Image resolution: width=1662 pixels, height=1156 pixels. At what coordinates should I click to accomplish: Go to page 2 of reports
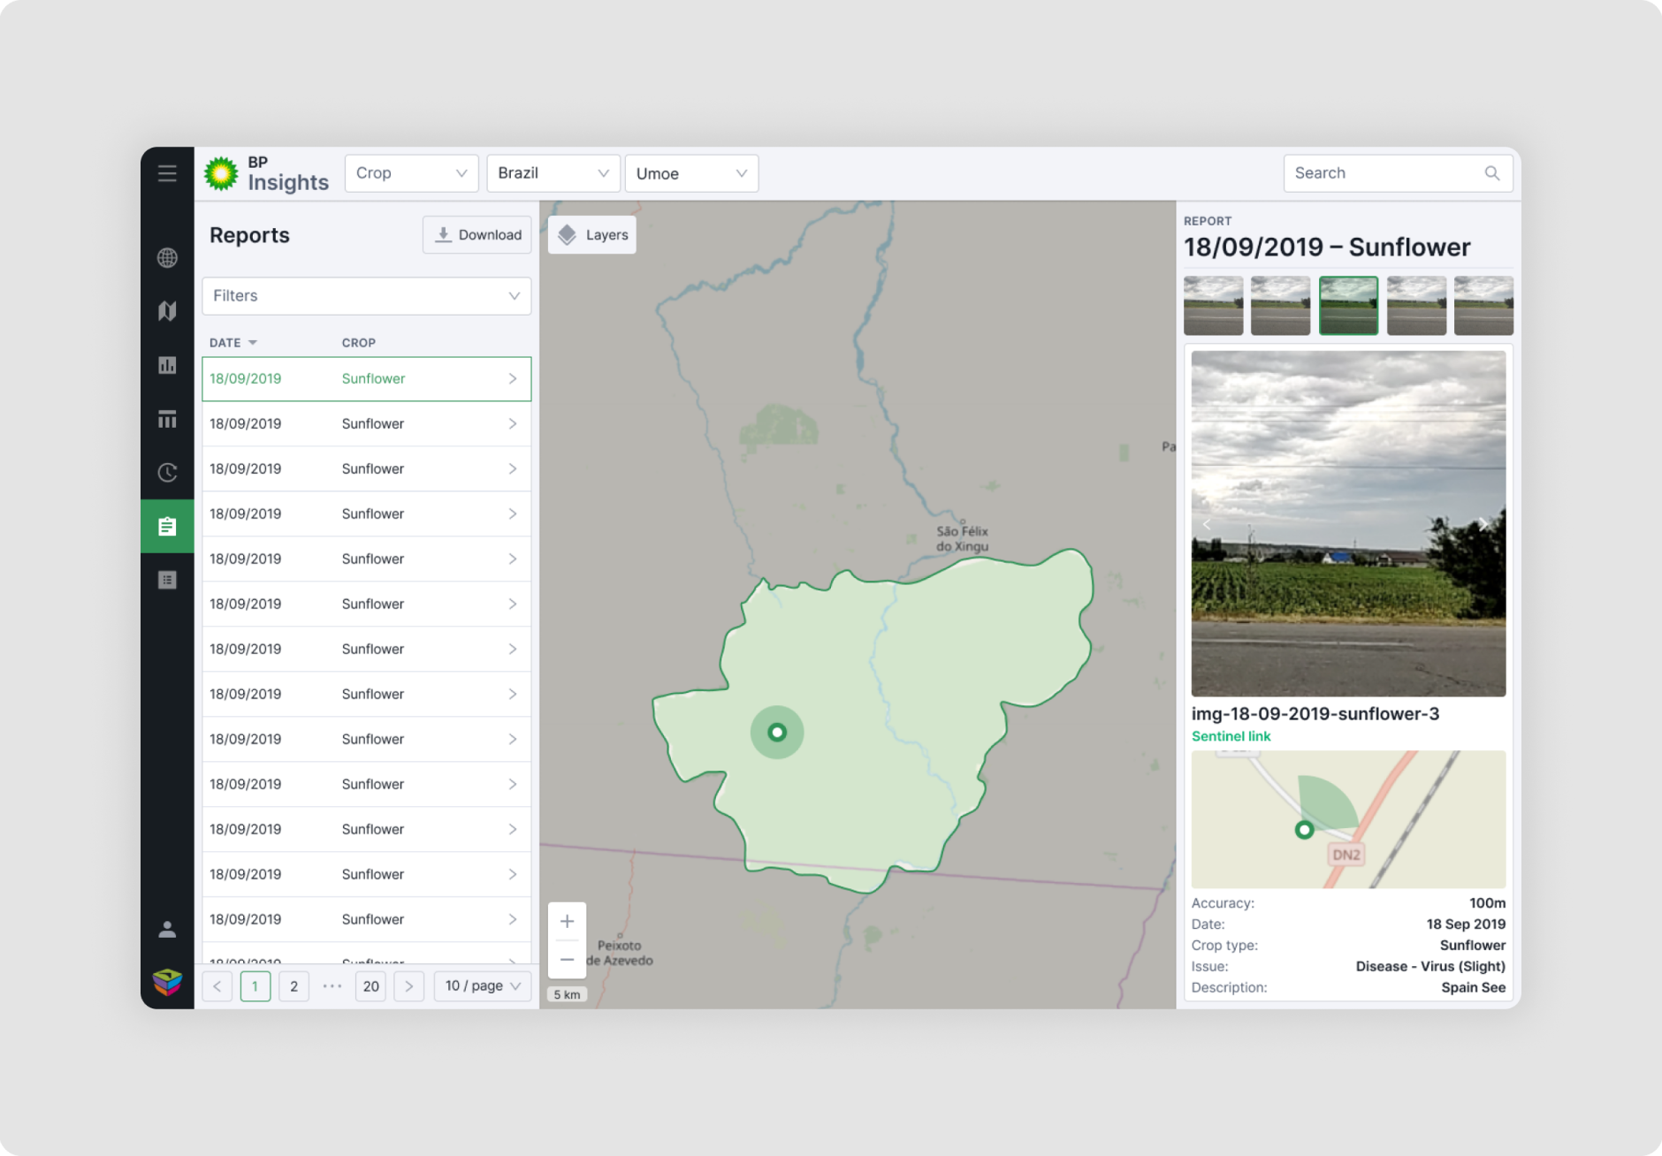click(x=294, y=985)
